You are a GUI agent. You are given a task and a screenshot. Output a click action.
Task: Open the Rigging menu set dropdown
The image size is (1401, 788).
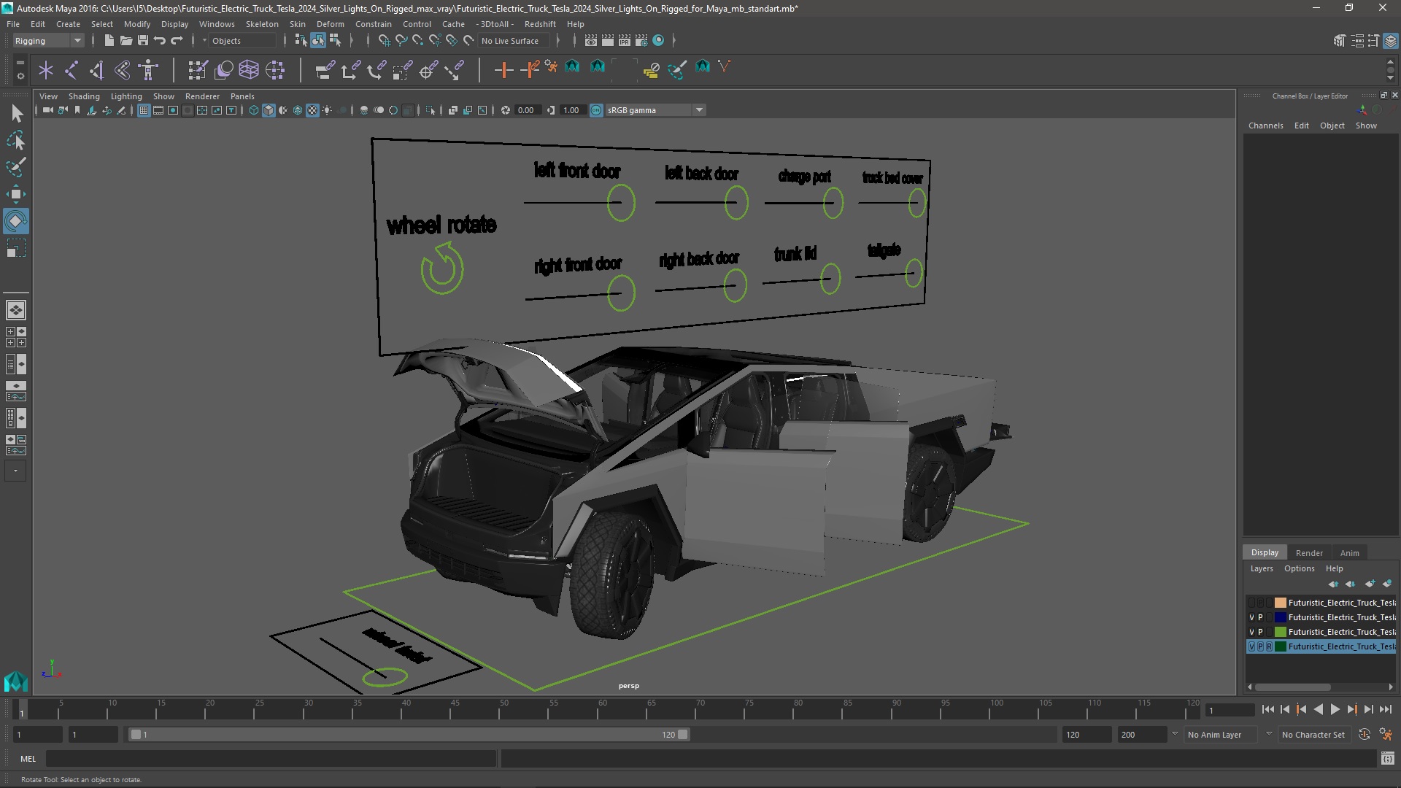click(47, 41)
